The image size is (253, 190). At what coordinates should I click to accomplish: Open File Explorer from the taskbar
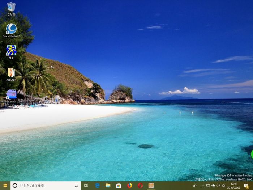click(108, 186)
